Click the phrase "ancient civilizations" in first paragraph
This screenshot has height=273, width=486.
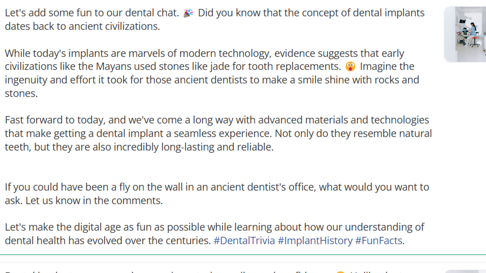pyautogui.click(x=114, y=27)
